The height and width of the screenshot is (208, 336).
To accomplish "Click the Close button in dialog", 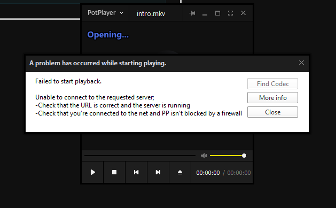I will pos(272,112).
